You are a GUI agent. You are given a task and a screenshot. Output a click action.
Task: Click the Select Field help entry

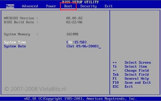tap(137, 74)
